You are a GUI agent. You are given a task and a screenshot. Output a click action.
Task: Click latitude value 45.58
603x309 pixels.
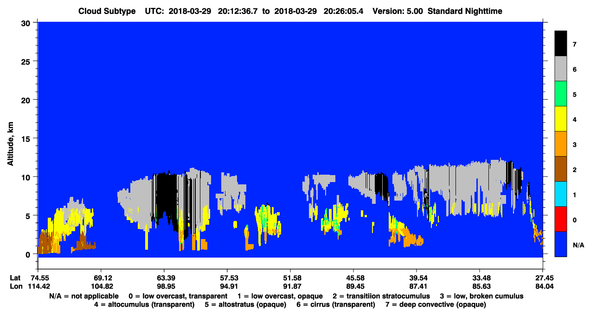[353, 278]
